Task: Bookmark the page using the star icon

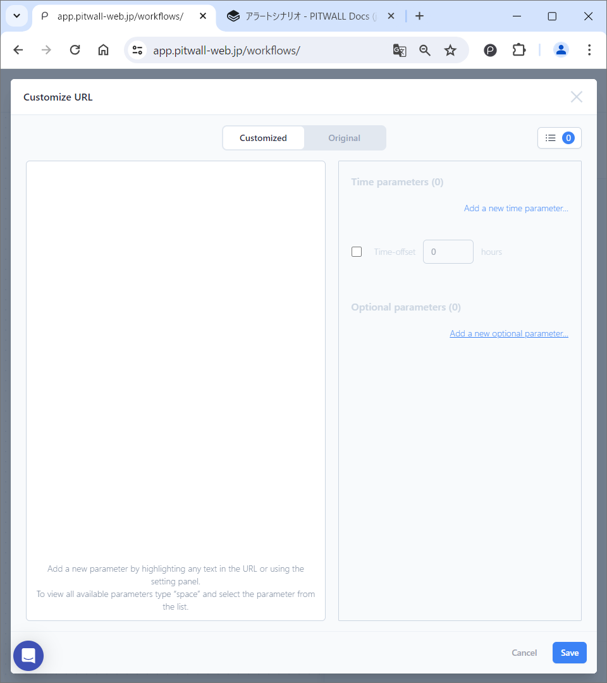Action: pos(450,50)
